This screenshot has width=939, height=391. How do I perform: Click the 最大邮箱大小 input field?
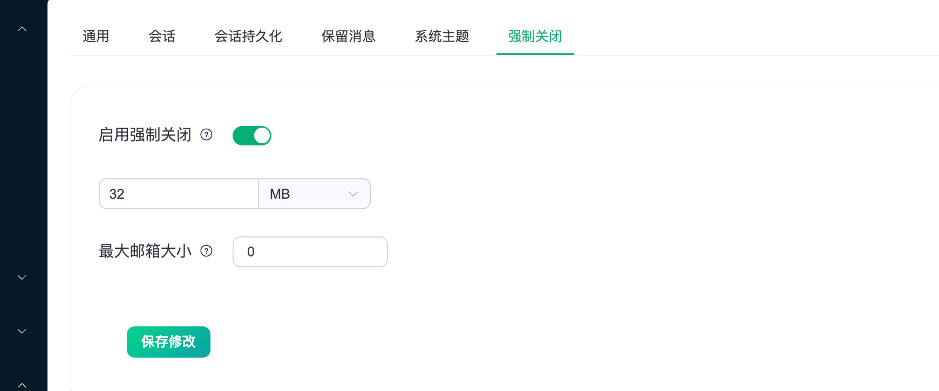[x=310, y=252]
